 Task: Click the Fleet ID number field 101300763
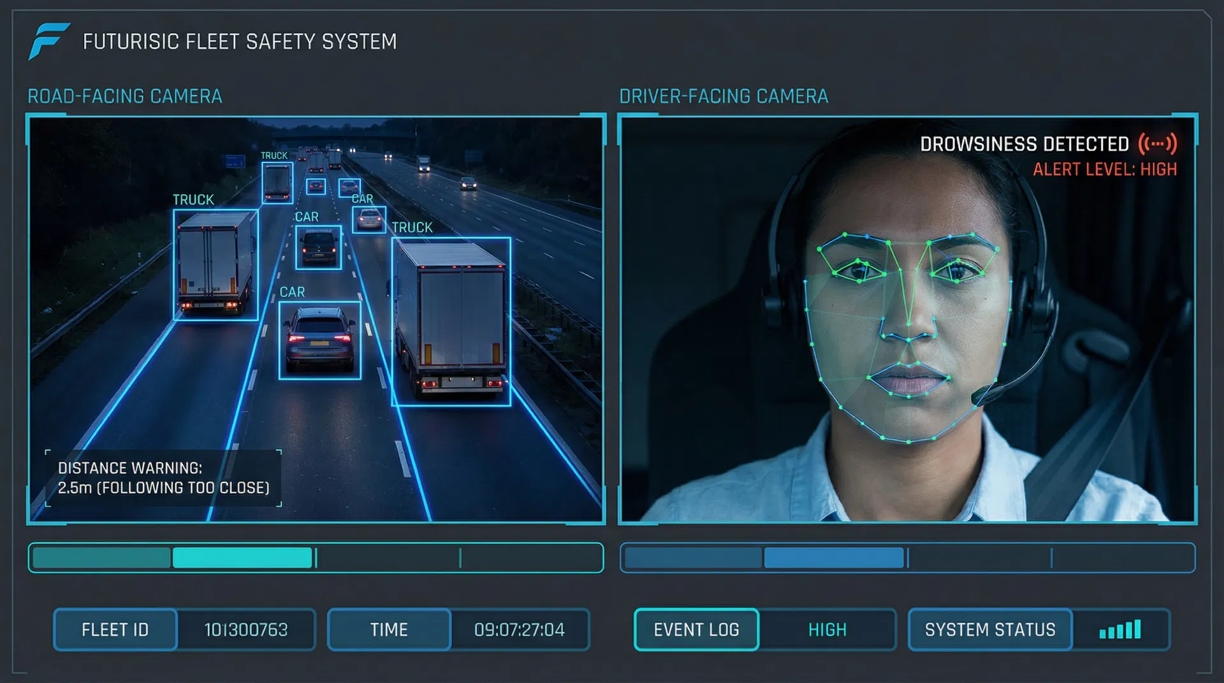coord(246,629)
